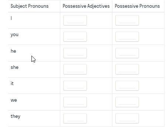
Task: Click possessive pronoun input for they
Action: 127,118
